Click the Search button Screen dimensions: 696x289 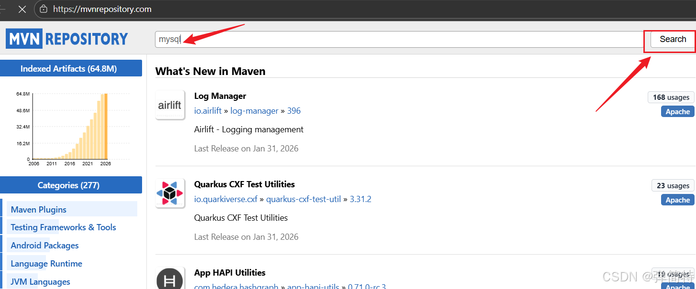(673, 39)
